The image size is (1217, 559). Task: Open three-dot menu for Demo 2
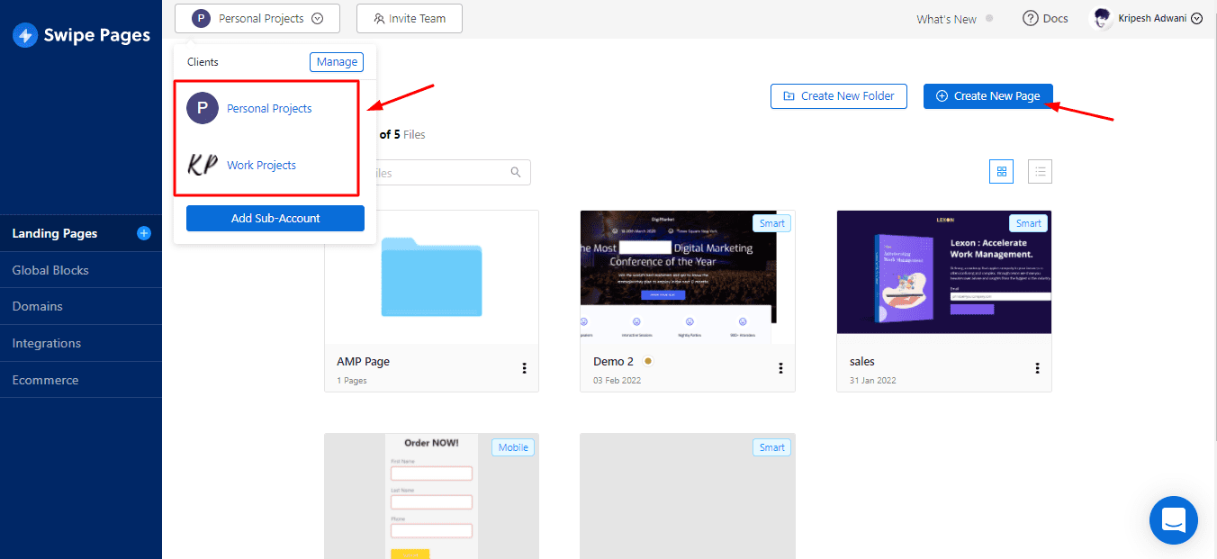click(780, 368)
